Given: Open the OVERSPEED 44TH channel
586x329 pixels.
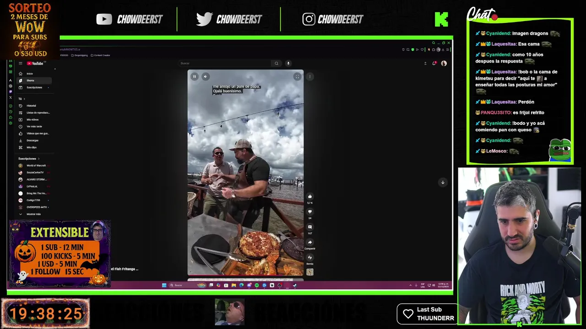Looking at the screenshot, I should coord(33,207).
